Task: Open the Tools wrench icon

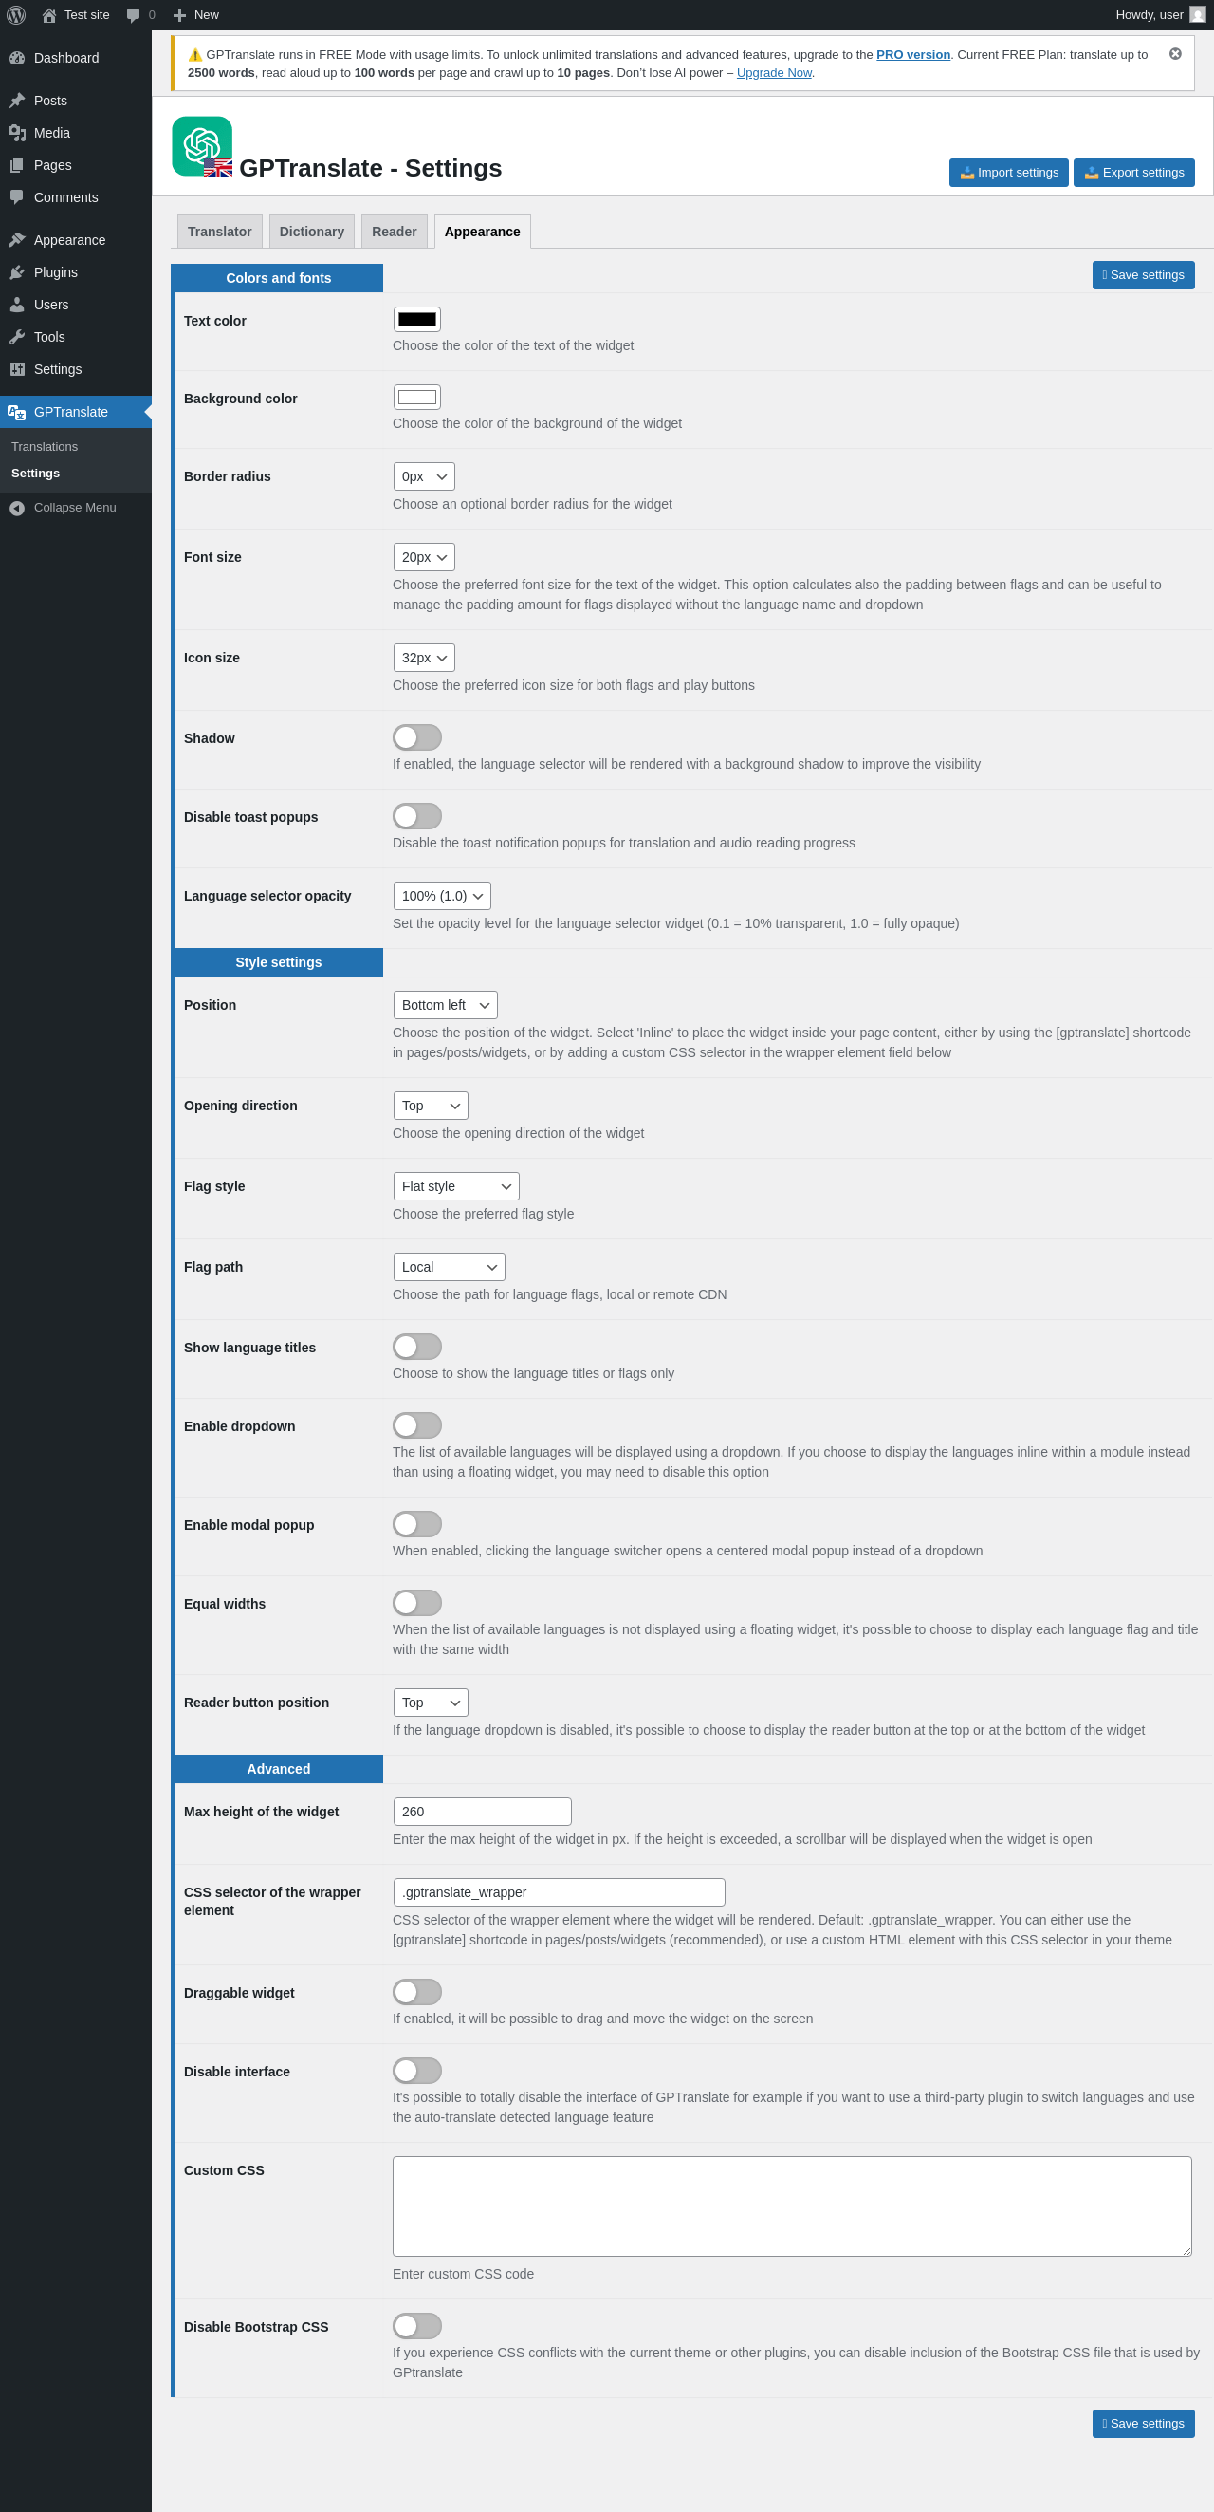Action: tap(16, 337)
